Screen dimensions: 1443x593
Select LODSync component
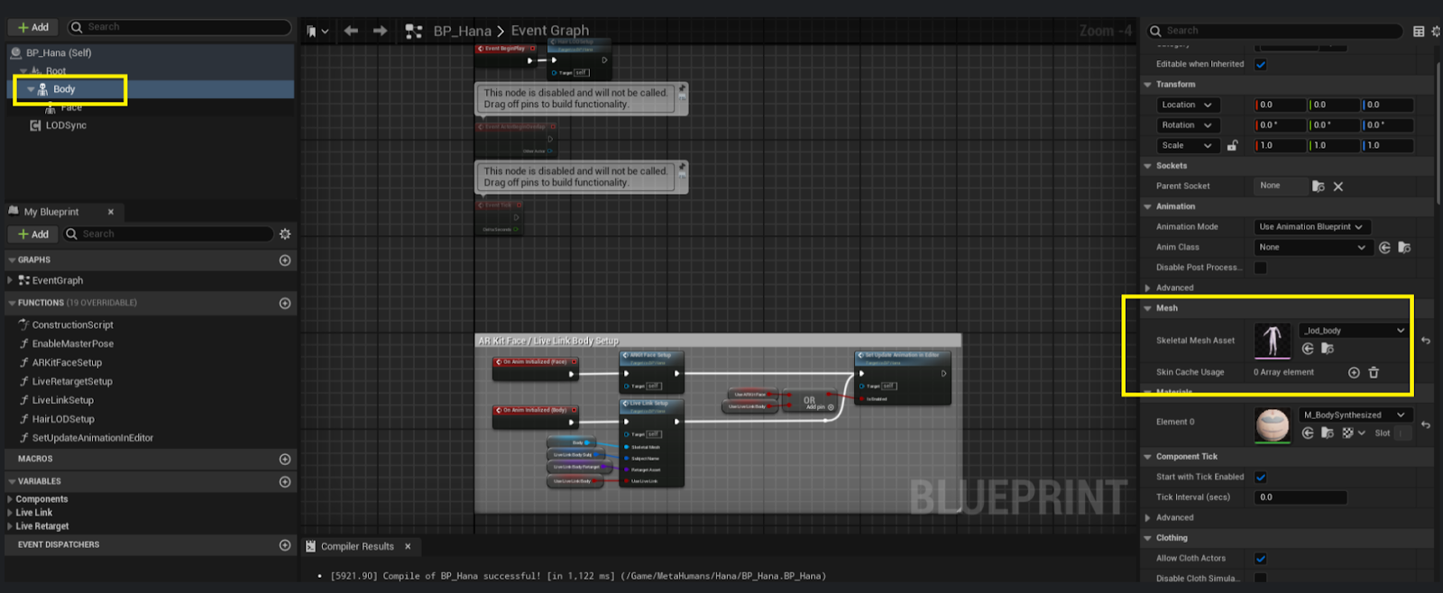(x=66, y=126)
